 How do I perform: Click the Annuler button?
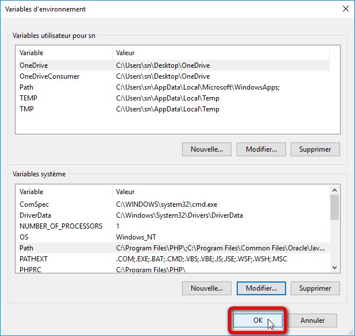click(312, 320)
